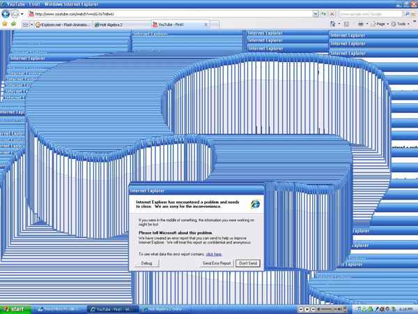418x314 pixels.
Task: Click the blue pen tray icon
Action: 376,309
